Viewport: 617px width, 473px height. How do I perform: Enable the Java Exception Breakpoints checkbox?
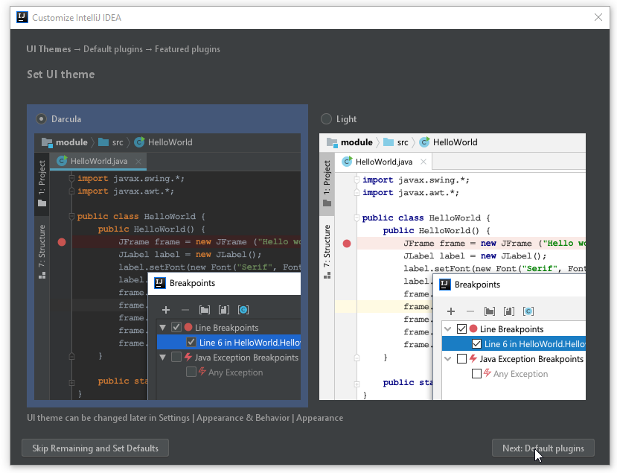click(176, 356)
